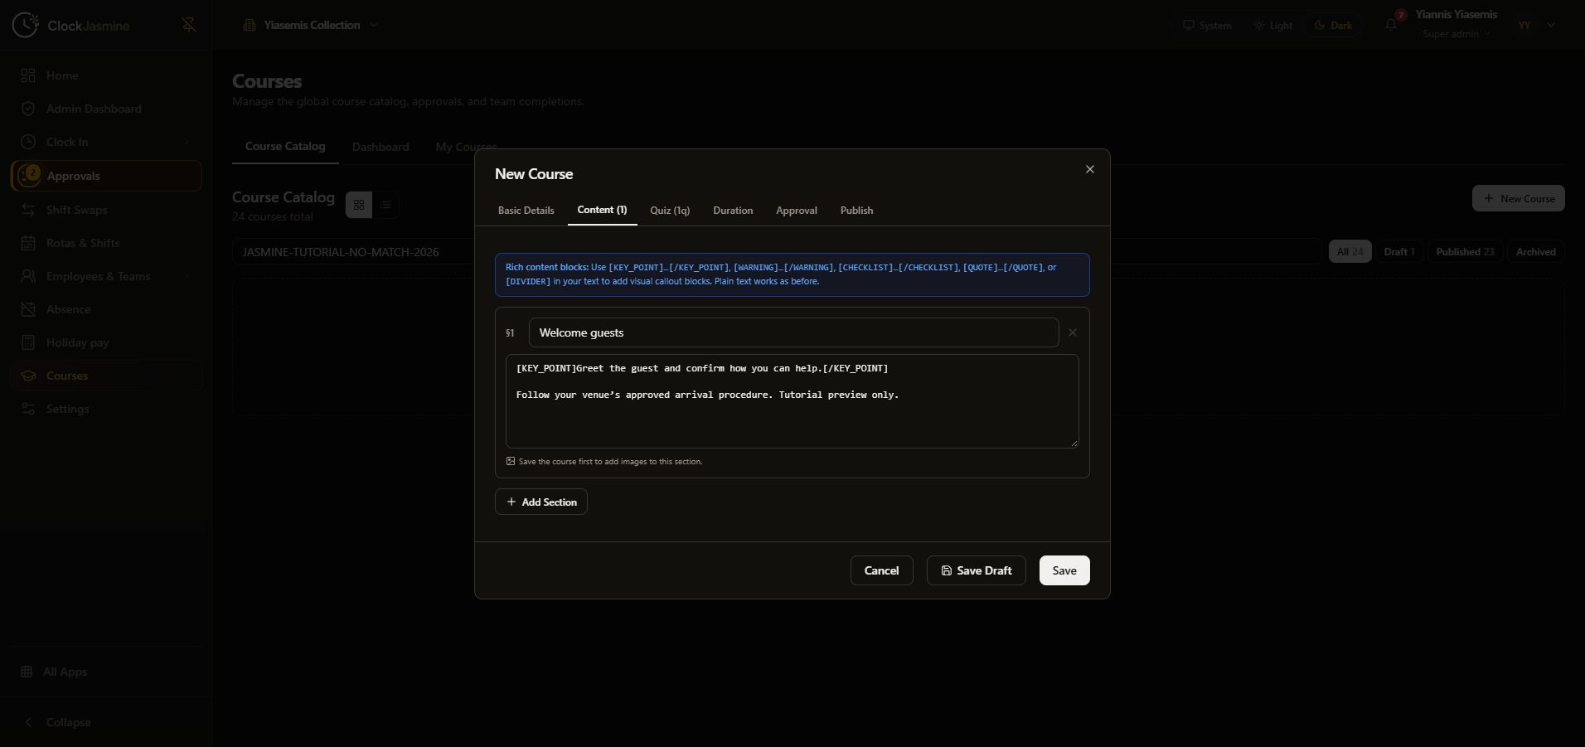Filter courses by Published
This screenshot has height=747, width=1585.
click(x=1465, y=252)
